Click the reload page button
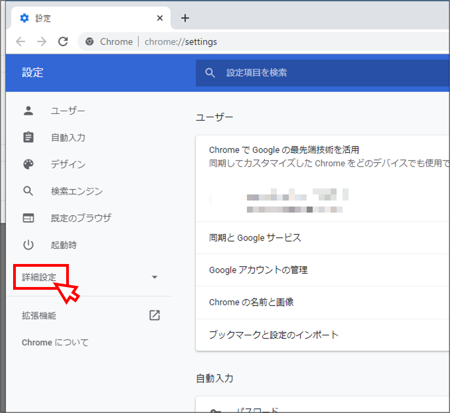 pos(63,42)
